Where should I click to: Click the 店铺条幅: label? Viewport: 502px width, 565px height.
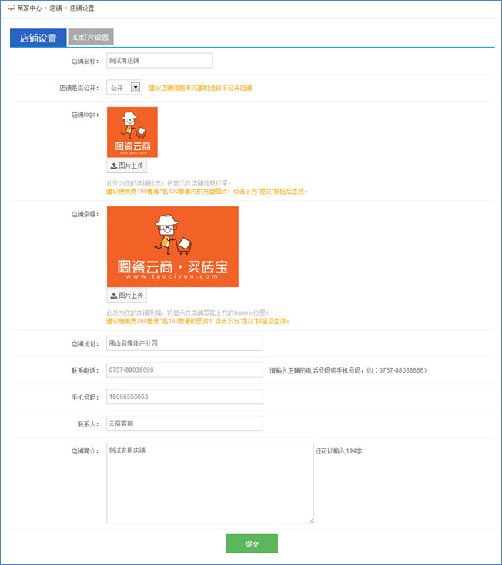(x=85, y=214)
